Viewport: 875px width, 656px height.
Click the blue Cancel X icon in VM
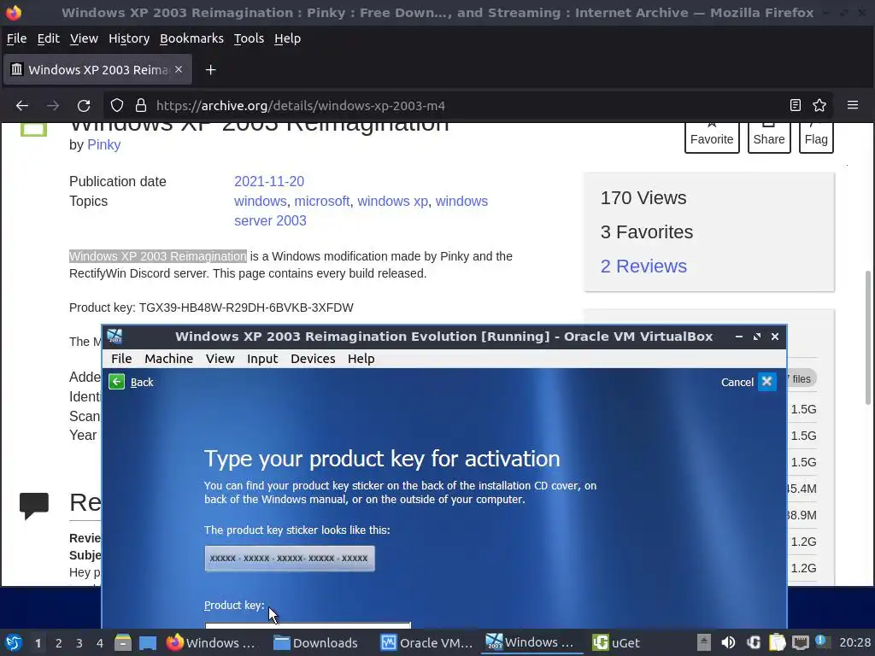click(766, 382)
